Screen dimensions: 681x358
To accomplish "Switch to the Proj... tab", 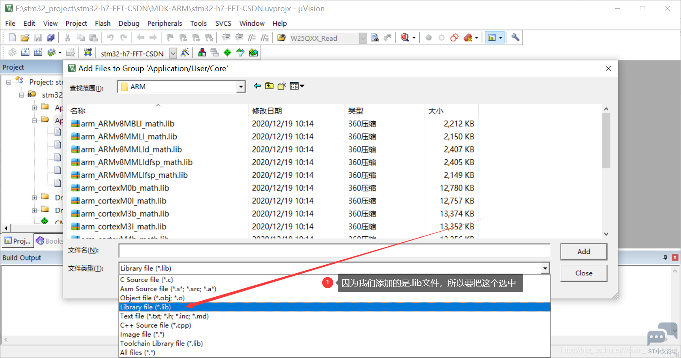I will [18, 241].
